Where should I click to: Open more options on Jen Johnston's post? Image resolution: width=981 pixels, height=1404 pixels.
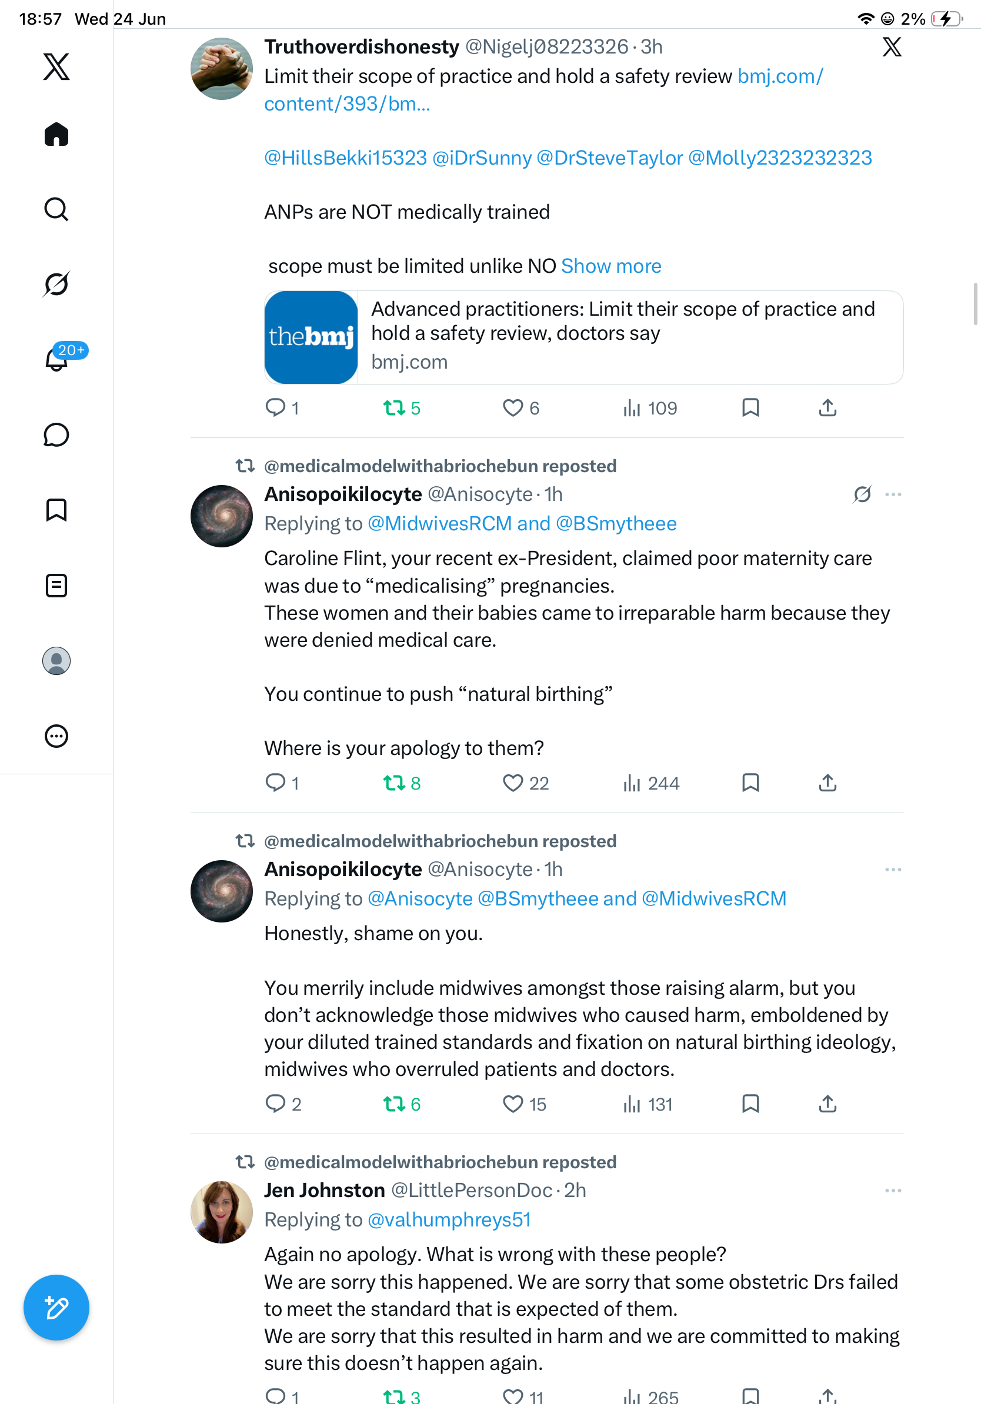(893, 1190)
